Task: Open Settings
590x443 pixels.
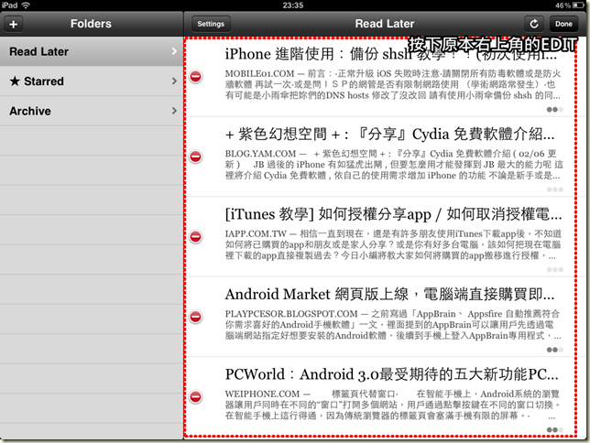Action: point(211,24)
